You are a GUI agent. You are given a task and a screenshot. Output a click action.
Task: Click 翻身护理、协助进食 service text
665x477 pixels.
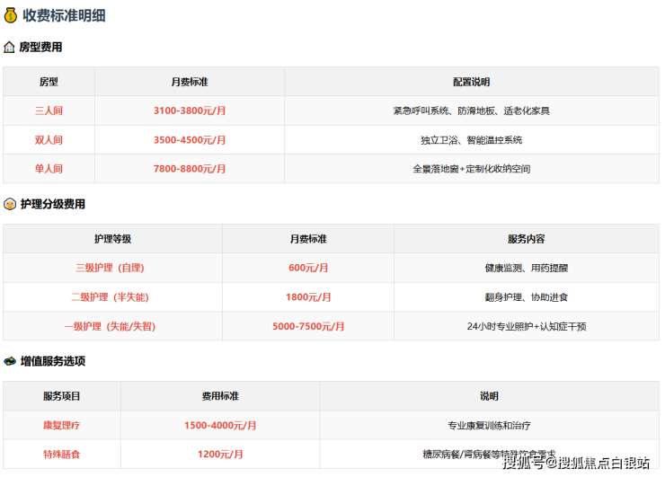tap(527, 297)
